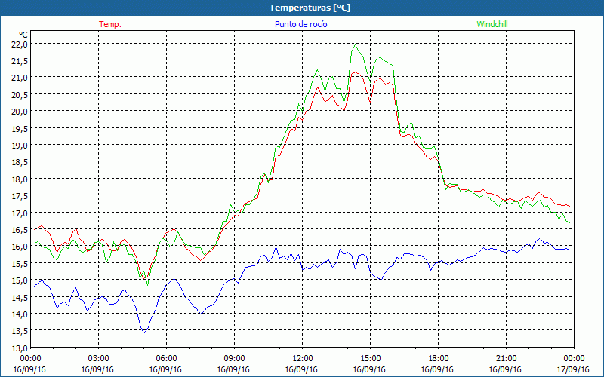Screen dimensions: 604x377
Task: Click the 17,5 value on the y-axis
Action: (20, 196)
